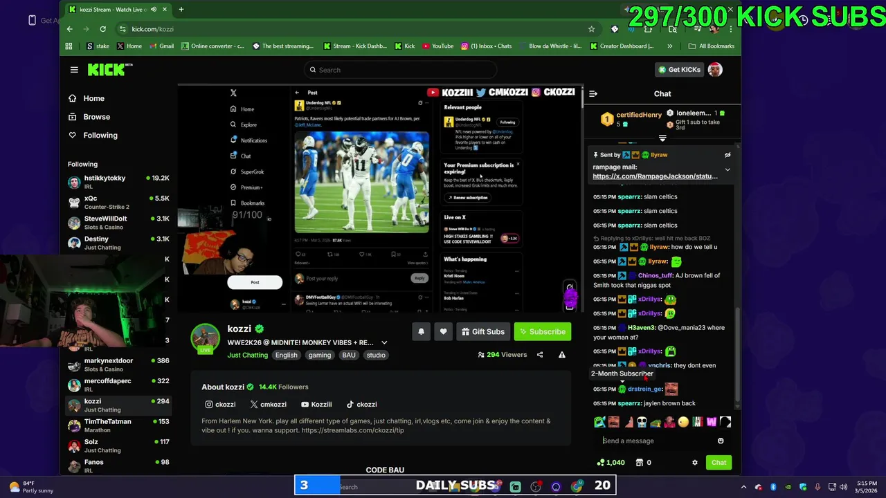
Task: Click the 1,040 channel points balance
Action: click(611, 463)
